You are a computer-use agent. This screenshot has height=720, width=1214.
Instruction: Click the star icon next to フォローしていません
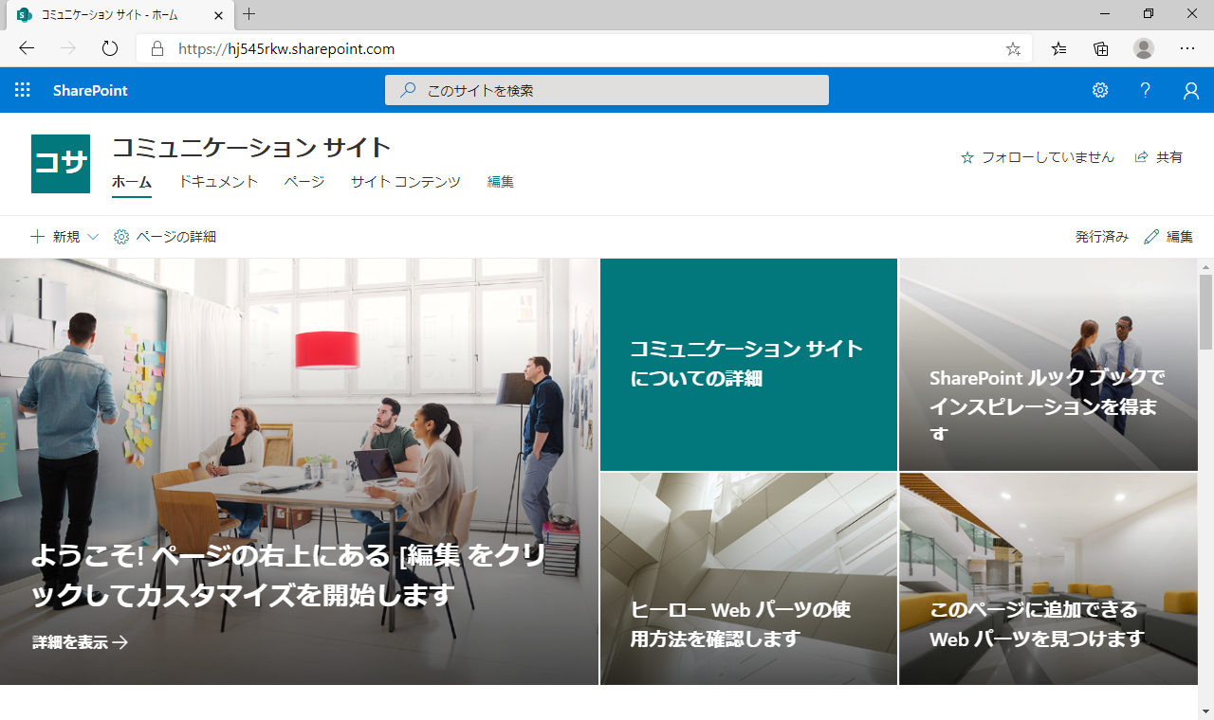967,157
